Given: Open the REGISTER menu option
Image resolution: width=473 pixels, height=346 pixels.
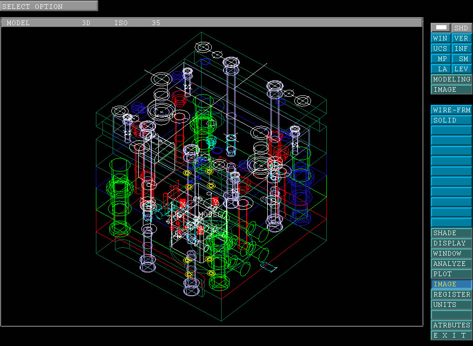Looking at the screenshot, I should [451, 294].
